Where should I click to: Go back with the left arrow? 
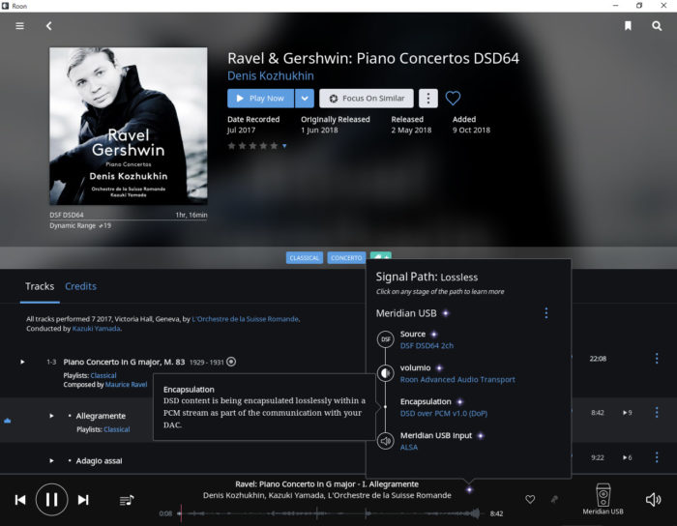click(x=48, y=26)
